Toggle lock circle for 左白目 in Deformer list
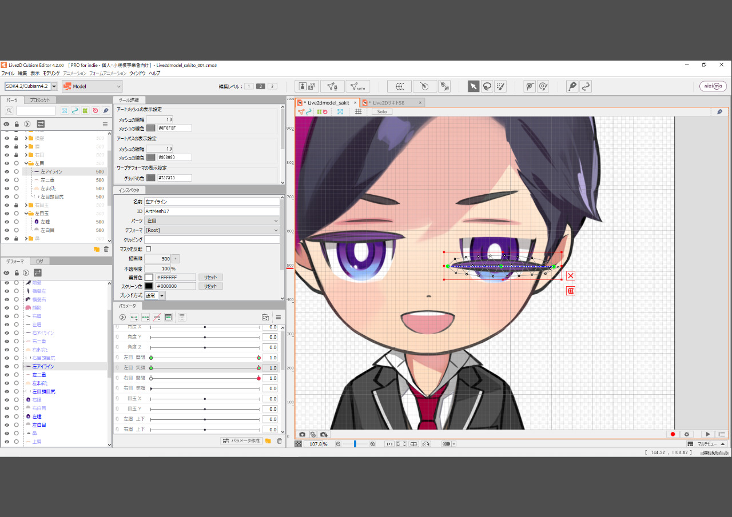Viewport: 732px width, 517px height. pos(17,425)
